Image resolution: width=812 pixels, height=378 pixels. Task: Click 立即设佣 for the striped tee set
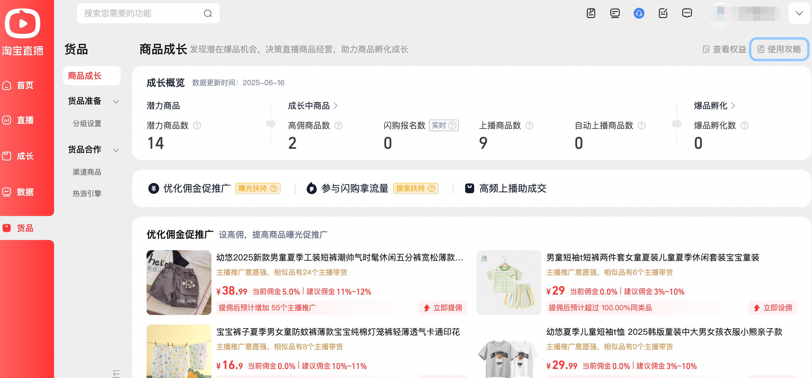tap(773, 308)
